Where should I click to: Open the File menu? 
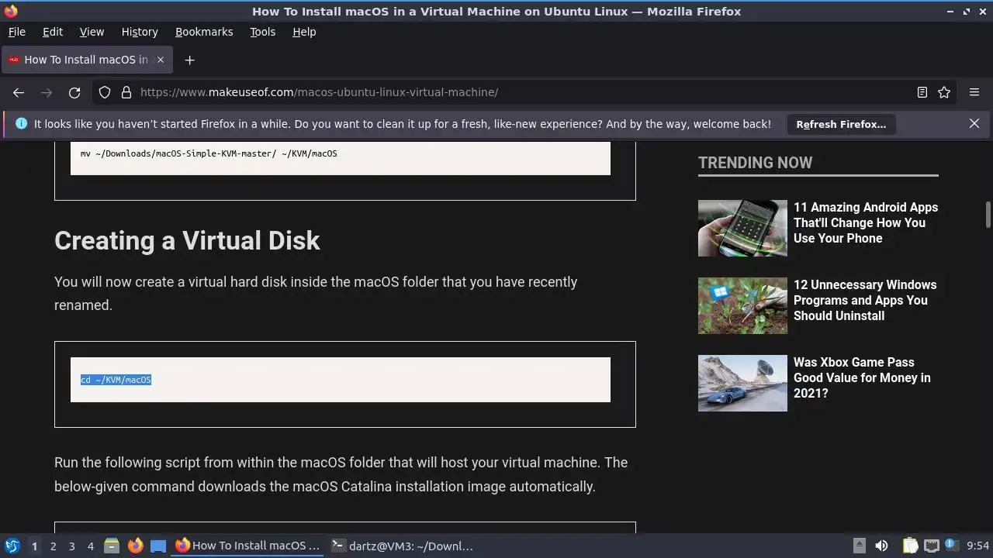tap(16, 32)
